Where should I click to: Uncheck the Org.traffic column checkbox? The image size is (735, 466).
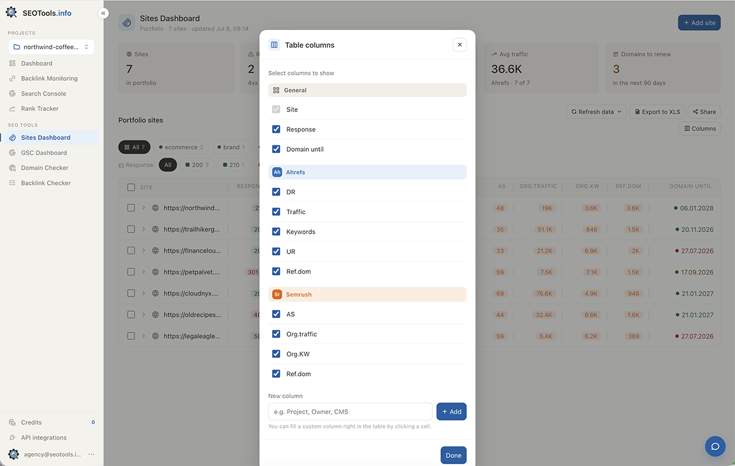click(276, 334)
